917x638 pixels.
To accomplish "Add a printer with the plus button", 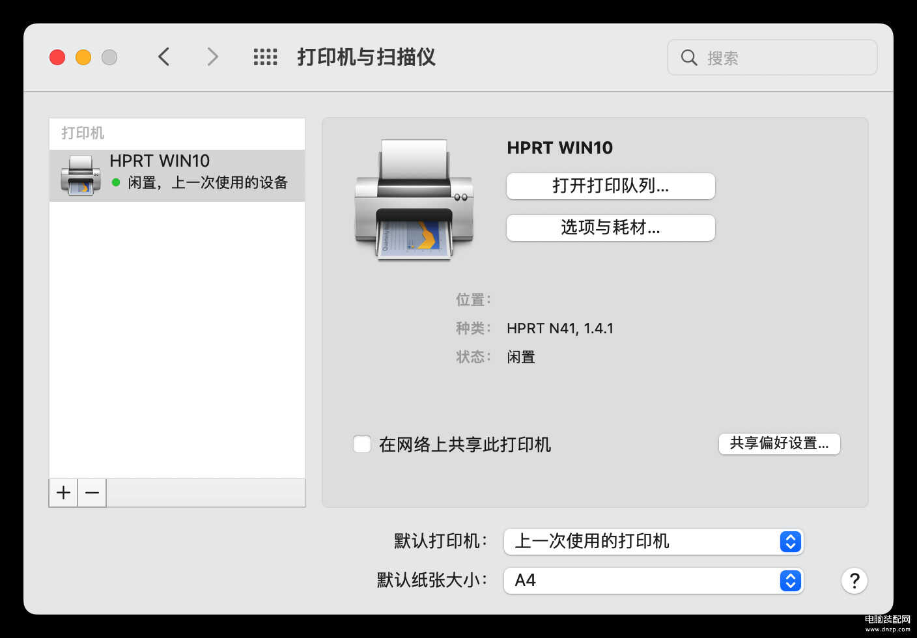I will tap(63, 493).
